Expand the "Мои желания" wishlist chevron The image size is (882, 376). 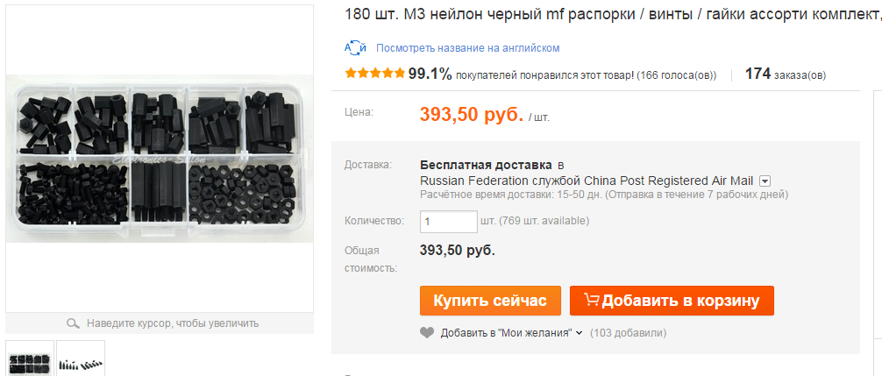(579, 333)
